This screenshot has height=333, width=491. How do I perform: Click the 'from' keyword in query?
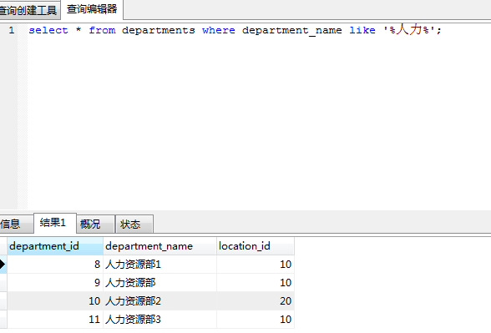pos(102,30)
